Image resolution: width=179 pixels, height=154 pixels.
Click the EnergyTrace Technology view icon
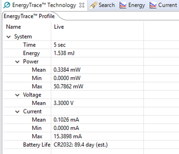[7, 5]
